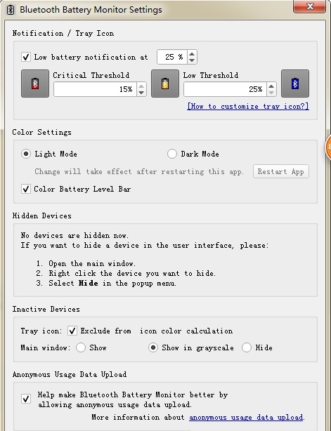Select Light Mode radio button
The height and width of the screenshot is (431, 331).
26,154
